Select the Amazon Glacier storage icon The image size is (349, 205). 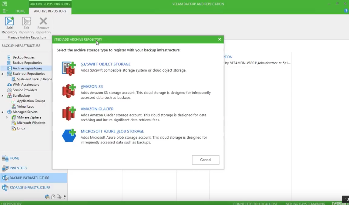(x=69, y=113)
